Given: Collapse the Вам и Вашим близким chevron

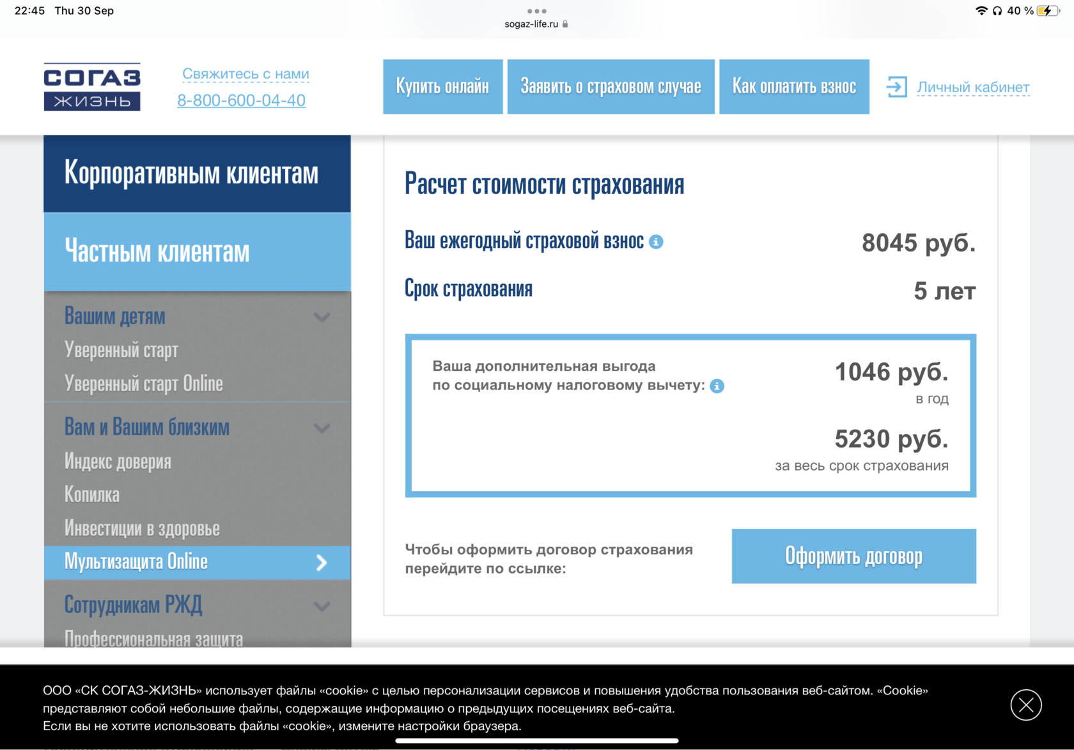Looking at the screenshot, I should click(322, 428).
